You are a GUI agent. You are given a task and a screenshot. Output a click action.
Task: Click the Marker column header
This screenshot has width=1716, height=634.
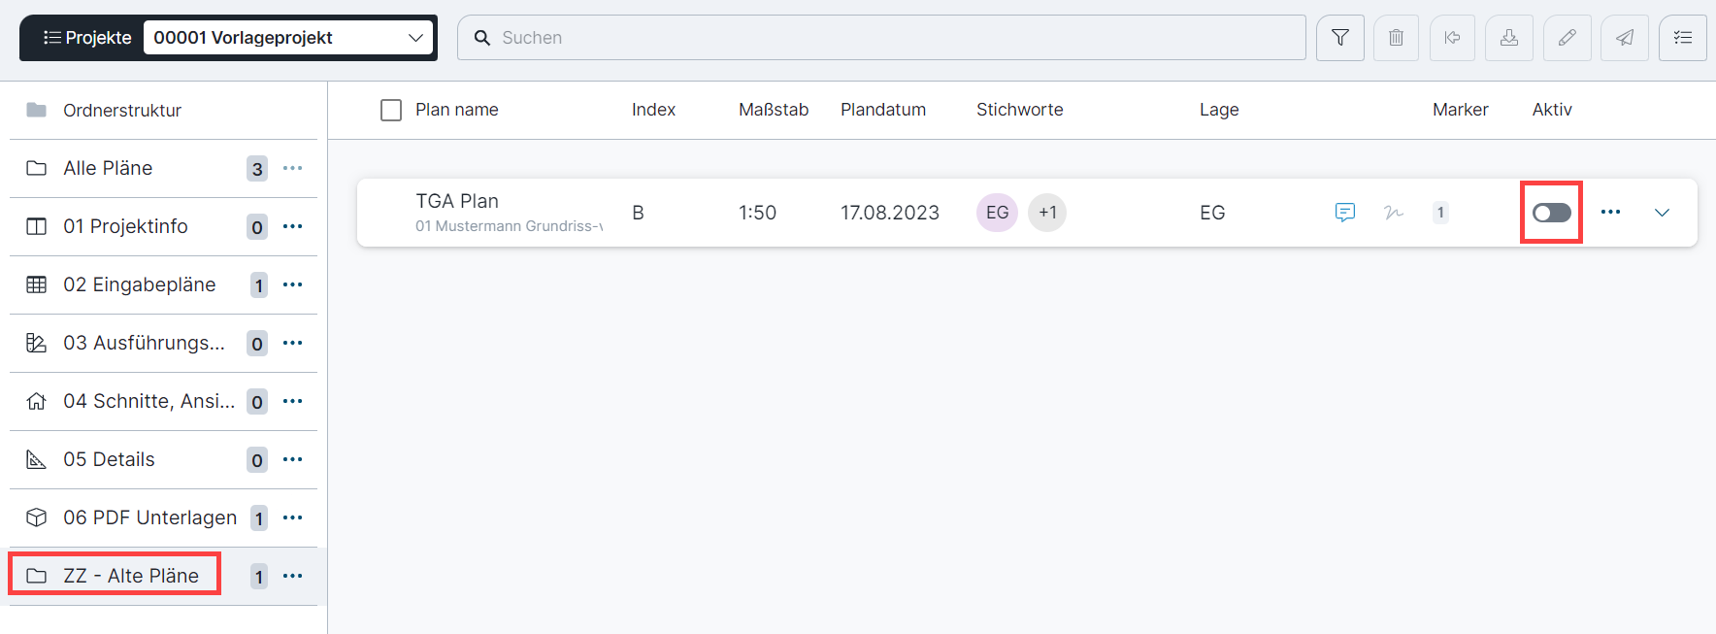(x=1461, y=110)
